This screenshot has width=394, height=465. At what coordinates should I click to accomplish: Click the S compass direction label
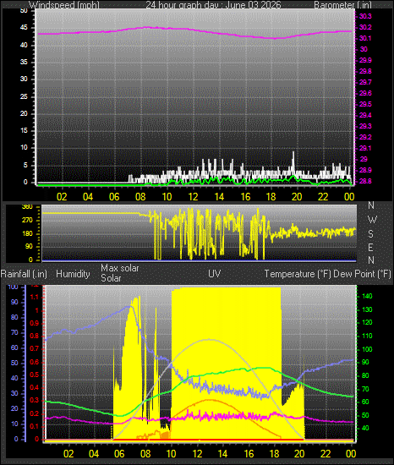(370, 234)
